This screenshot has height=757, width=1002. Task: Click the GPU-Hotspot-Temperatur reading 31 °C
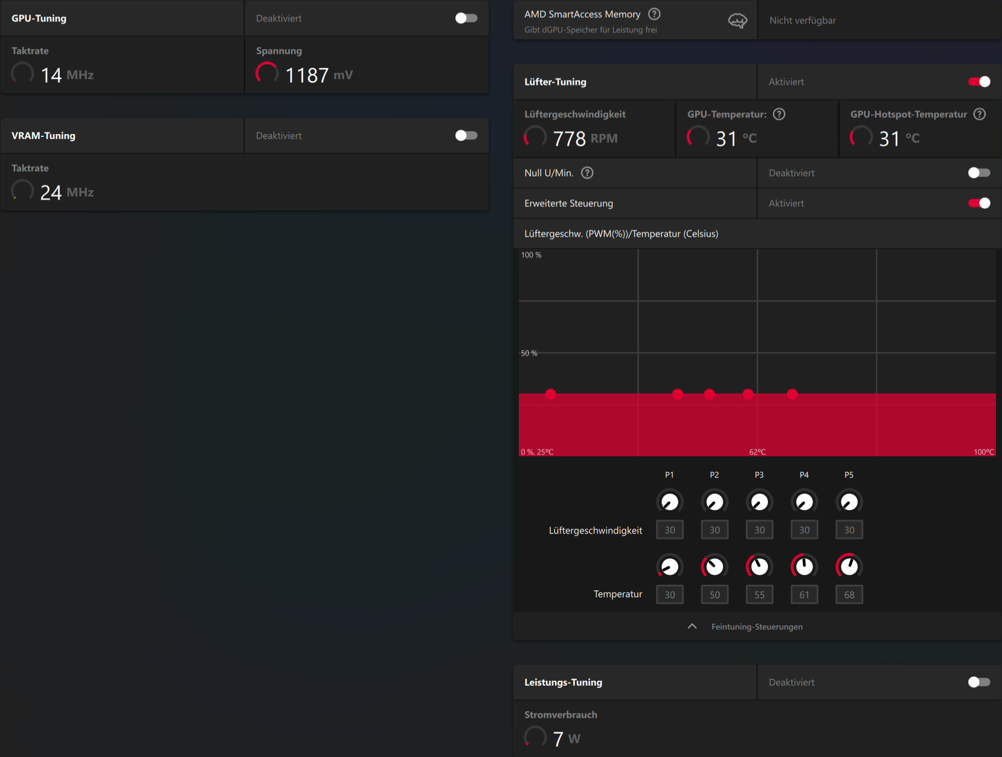pyautogui.click(x=899, y=138)
